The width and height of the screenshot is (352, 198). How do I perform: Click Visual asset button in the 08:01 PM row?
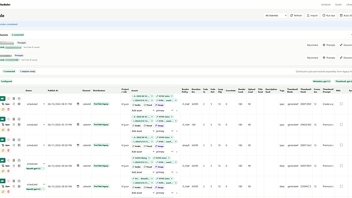tap(148, 105)
